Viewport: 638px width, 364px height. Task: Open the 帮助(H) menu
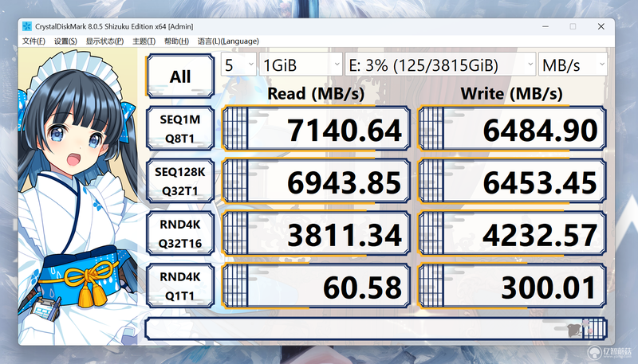(x=176, y=41)
